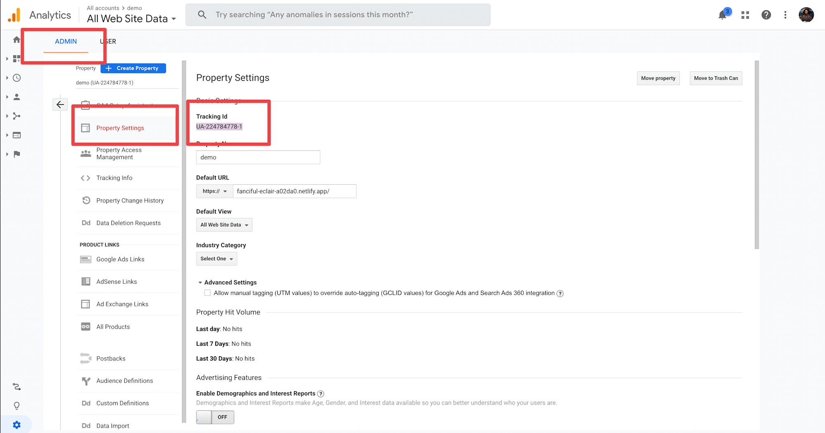
Task: Switch to the USER tab
Action: click(x=108, y=41)
